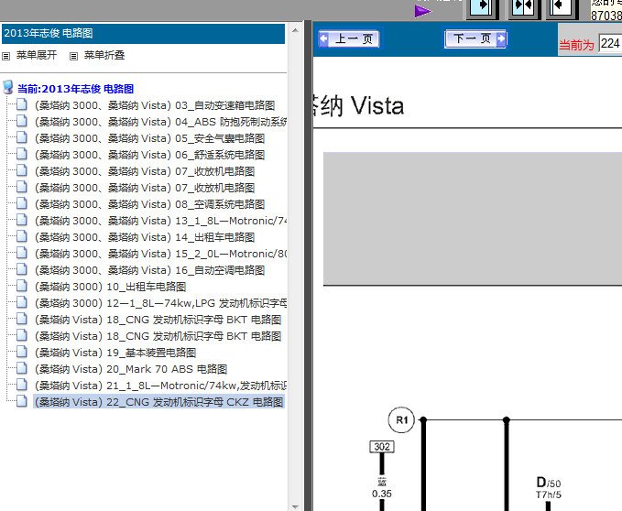Click the purple triangle arrow icon
Image resolution: width=622 pixels, height=511 pixels.
[x=423, y=11]
